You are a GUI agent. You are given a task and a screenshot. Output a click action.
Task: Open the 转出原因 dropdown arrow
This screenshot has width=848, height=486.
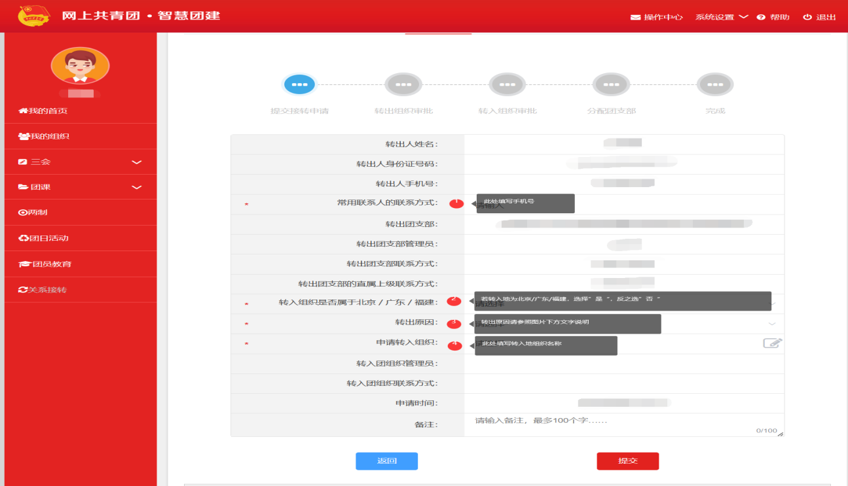point(772,324)
